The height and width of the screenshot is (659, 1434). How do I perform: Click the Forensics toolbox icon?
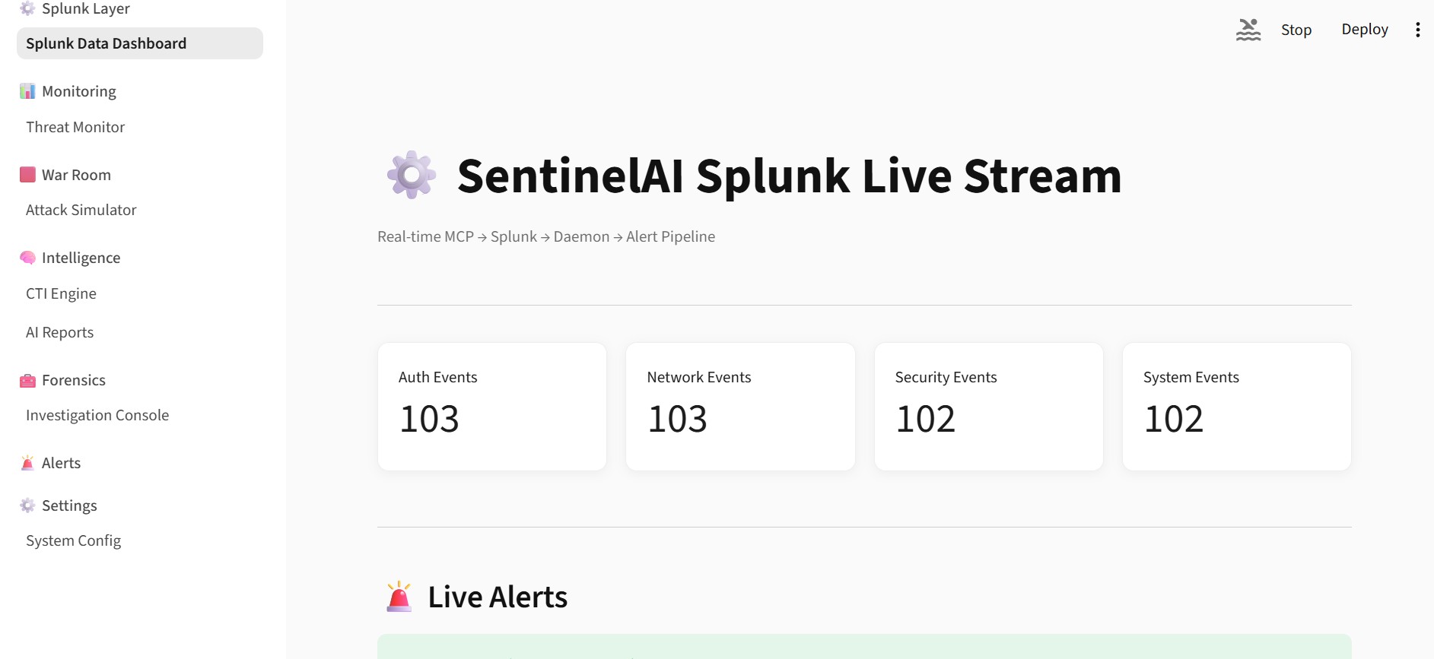(27, 380)
